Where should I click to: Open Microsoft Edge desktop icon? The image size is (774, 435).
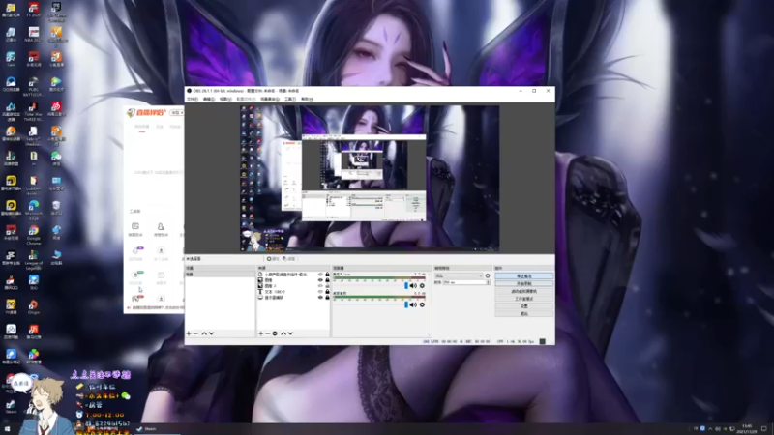pos(34,210)
